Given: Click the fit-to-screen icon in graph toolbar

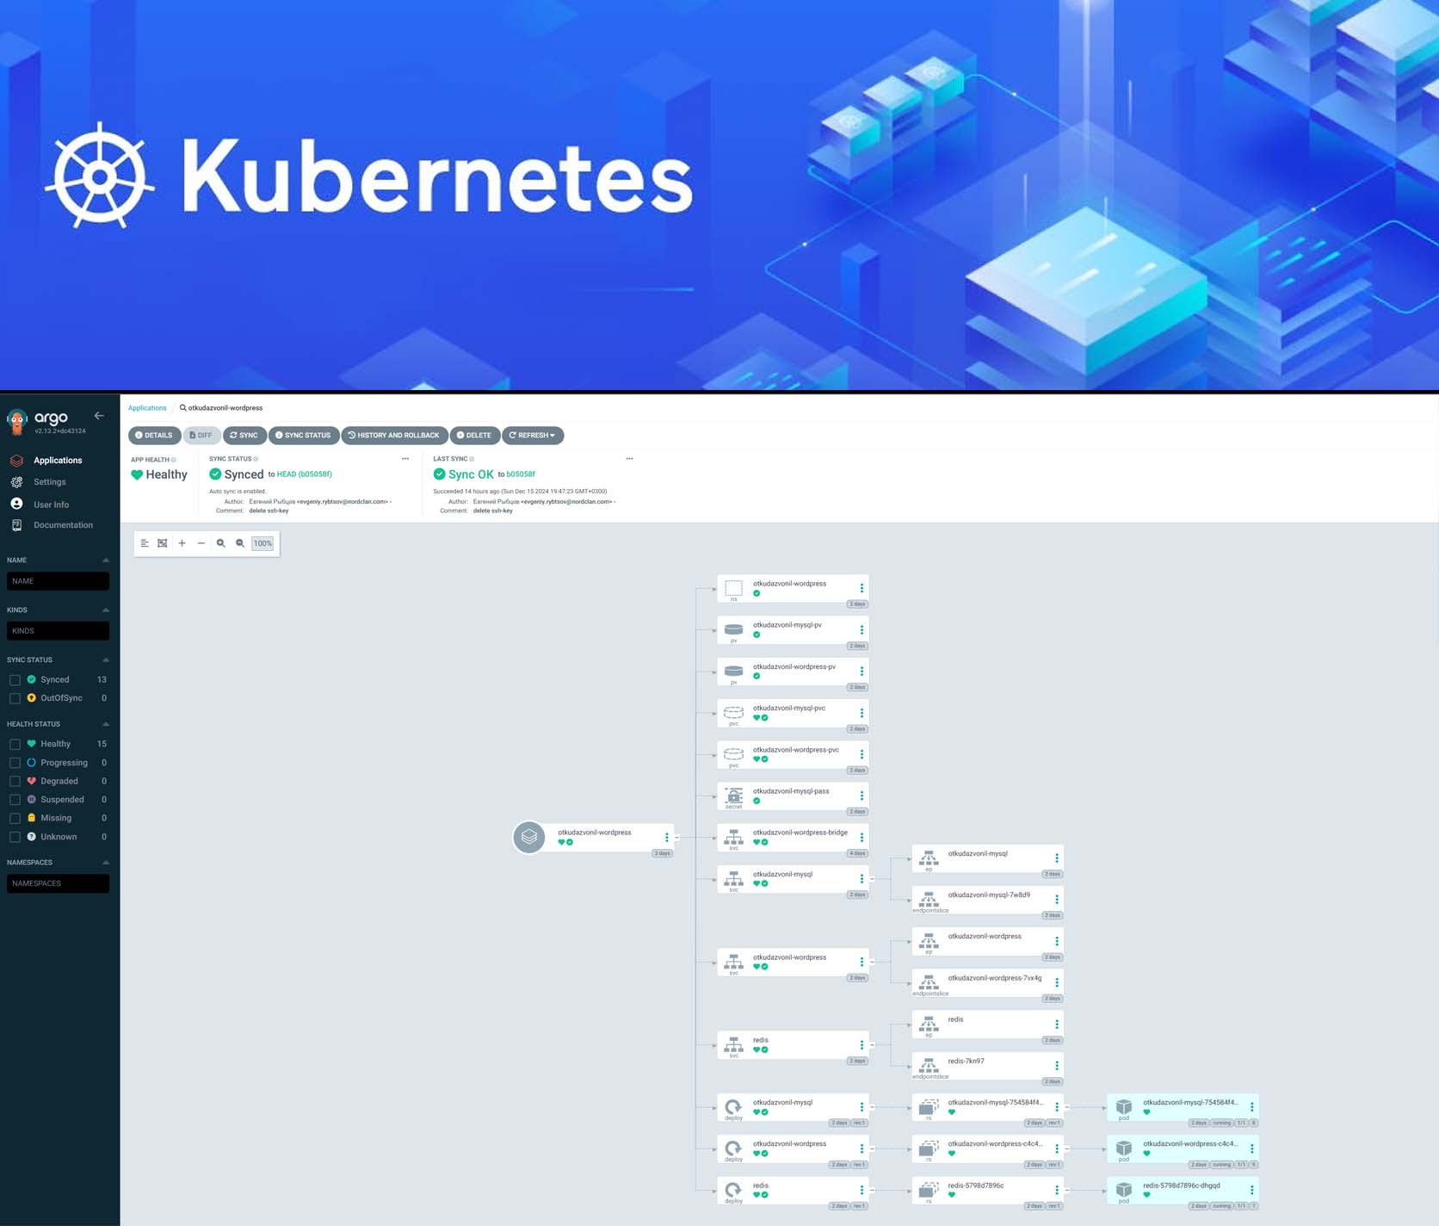Looking at the screenshot, I should [163, 543].
